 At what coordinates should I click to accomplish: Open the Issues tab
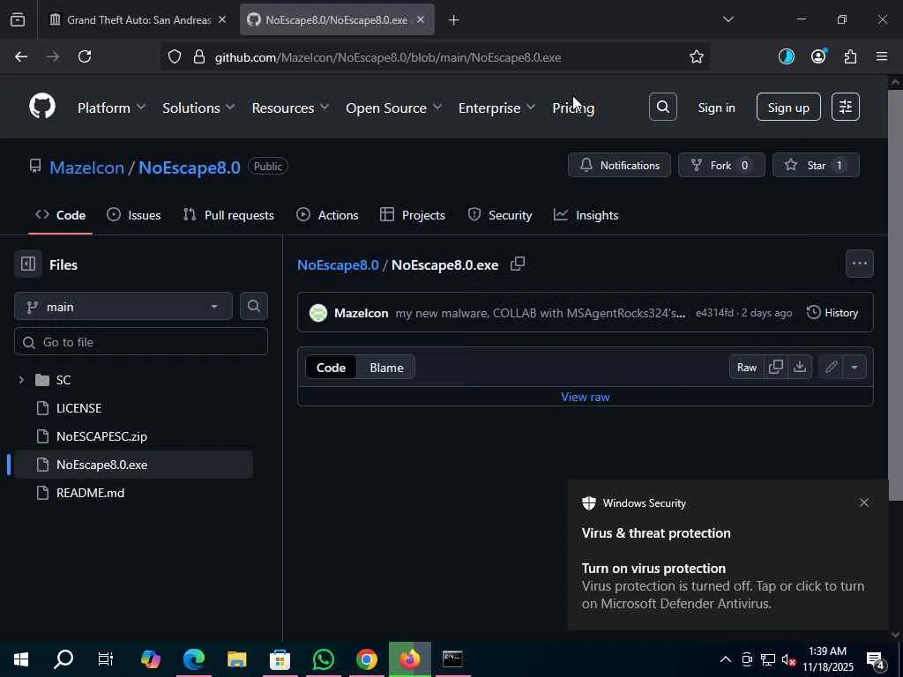tap(134, 215)
